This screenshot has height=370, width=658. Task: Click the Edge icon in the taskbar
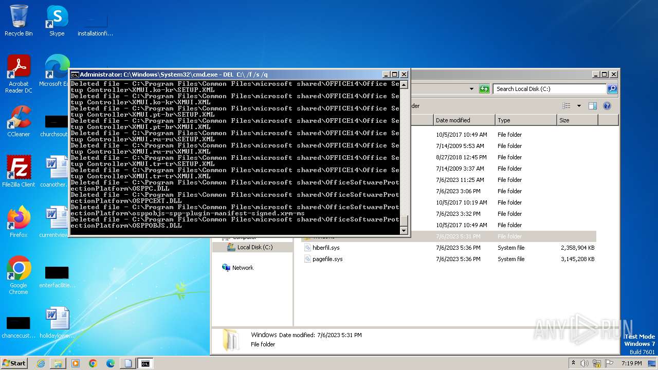click(x=111, y=363)
